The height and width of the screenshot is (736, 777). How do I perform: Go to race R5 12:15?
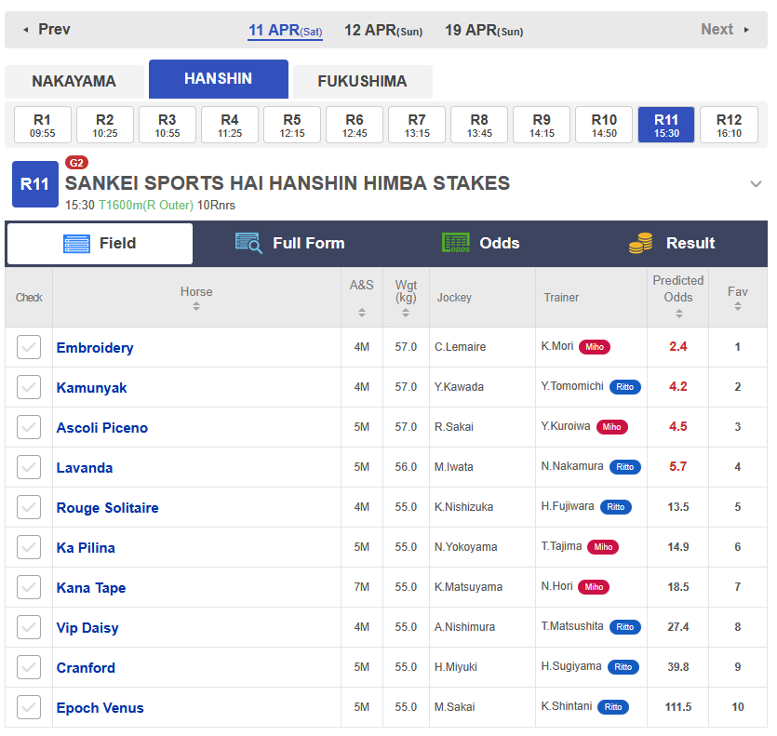point(292,125)
